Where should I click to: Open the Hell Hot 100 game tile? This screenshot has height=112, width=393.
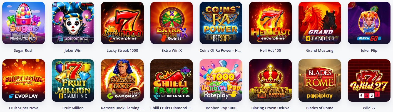[270, 23]
